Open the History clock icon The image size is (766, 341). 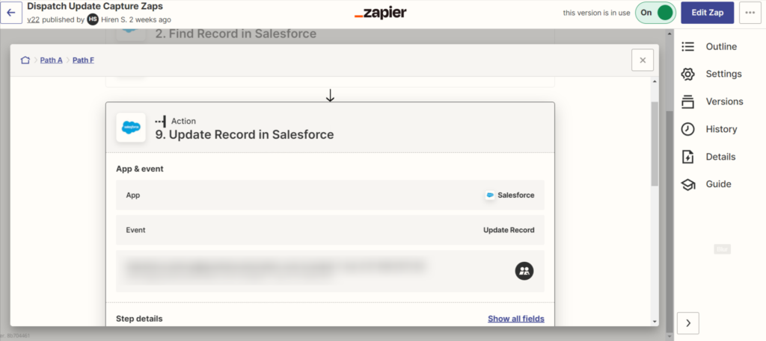pos(687,129)
